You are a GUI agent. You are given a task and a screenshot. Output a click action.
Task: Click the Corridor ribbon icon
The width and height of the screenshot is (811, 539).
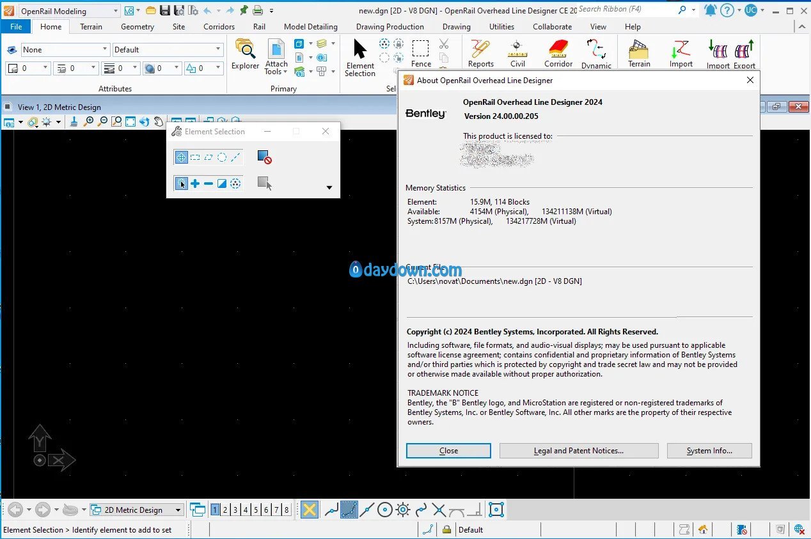(558, 54)
